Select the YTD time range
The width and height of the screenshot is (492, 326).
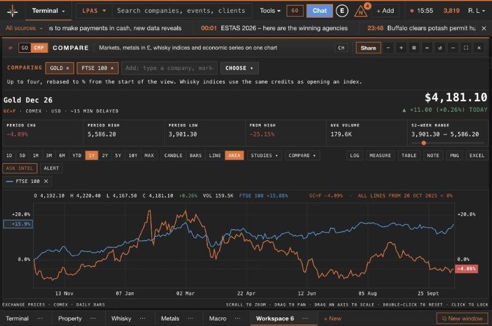coord(77,156)
